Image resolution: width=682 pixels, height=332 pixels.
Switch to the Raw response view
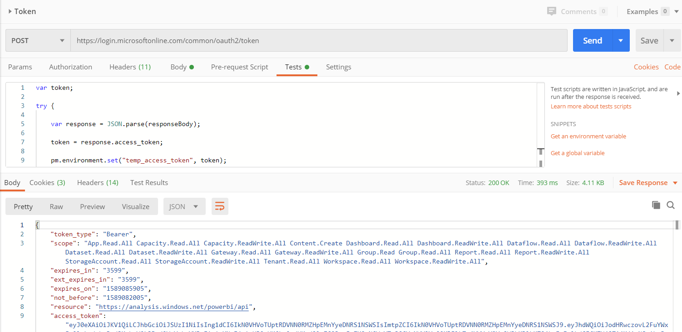56,206
